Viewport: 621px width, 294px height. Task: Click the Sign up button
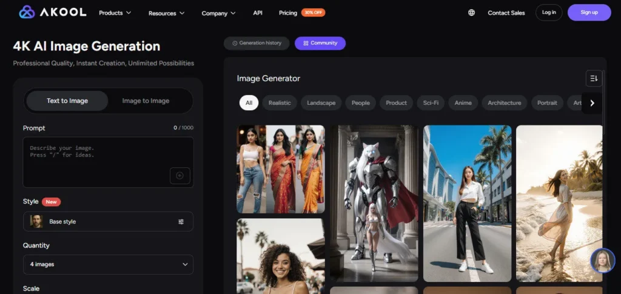(588, 13)
